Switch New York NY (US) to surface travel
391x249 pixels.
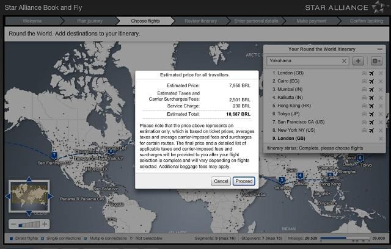(364, 131)
